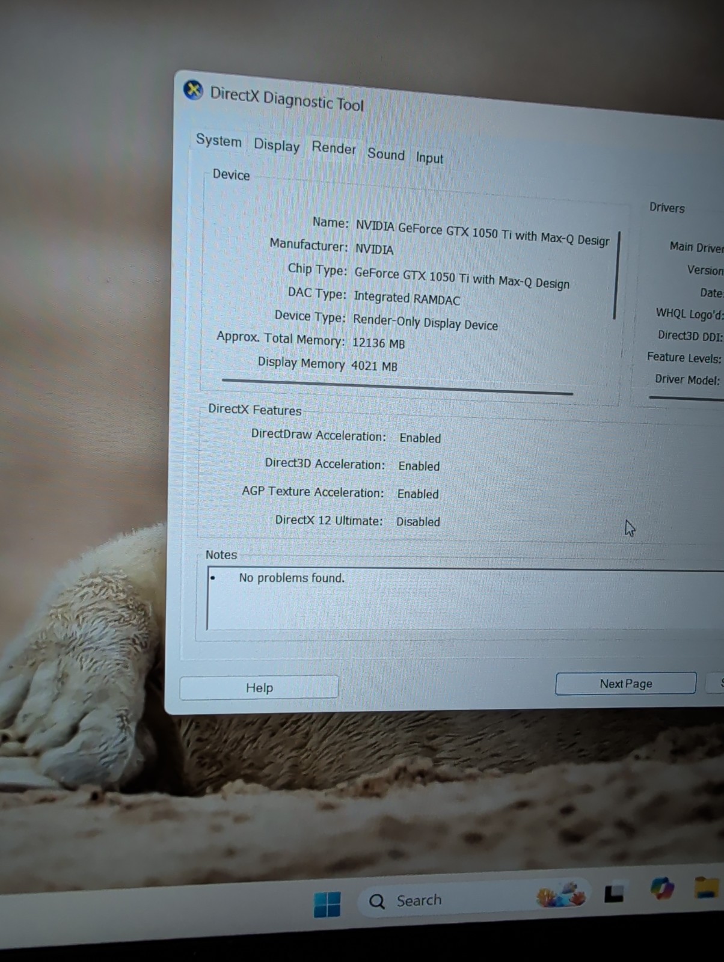The width and height of the screenshot is (724, 962).
Task: Go to the Input tab
Action: (429, 158)
